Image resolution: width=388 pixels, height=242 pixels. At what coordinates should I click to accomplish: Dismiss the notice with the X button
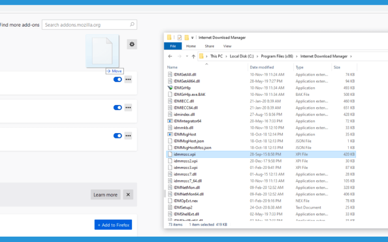(128, 195)
